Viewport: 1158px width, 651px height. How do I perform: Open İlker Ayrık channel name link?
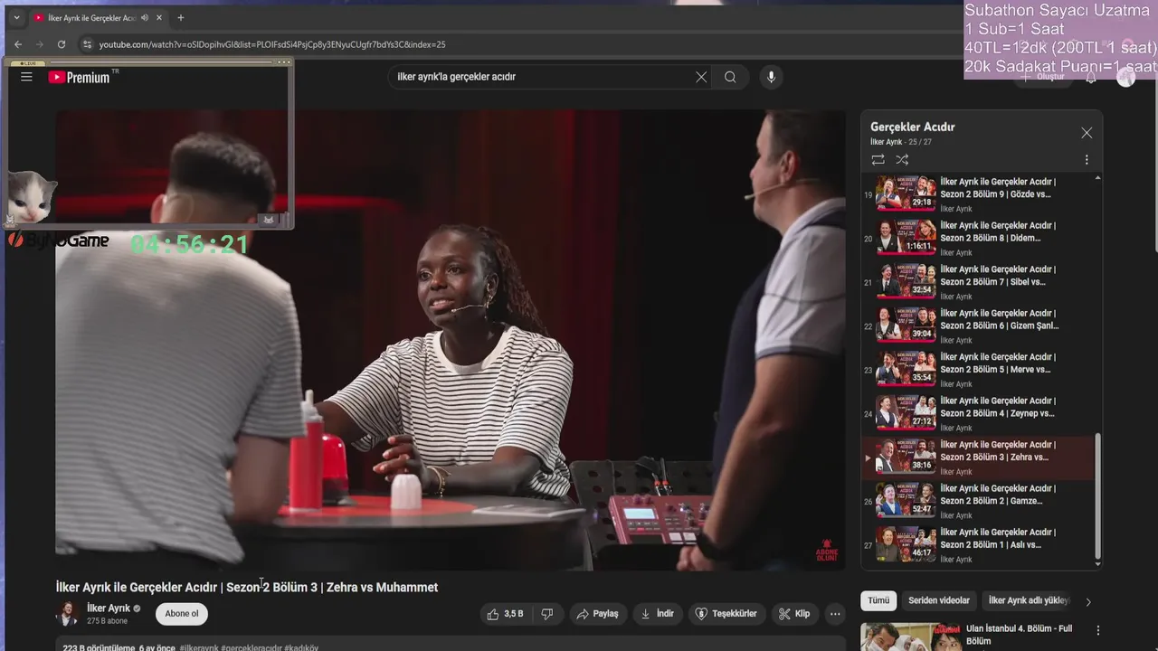pos(109,609)
